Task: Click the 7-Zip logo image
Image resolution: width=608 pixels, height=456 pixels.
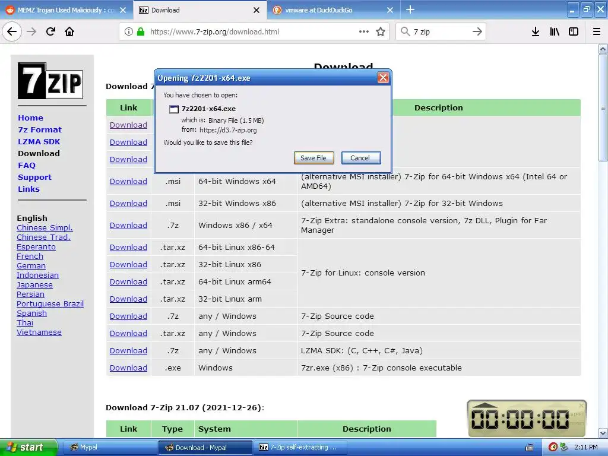Action: coord(50,81)
